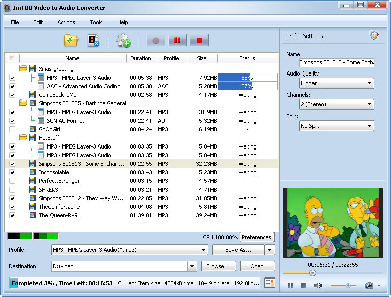
Task: Click the preview volume slider handle
Action: click(x=348, y=286)
